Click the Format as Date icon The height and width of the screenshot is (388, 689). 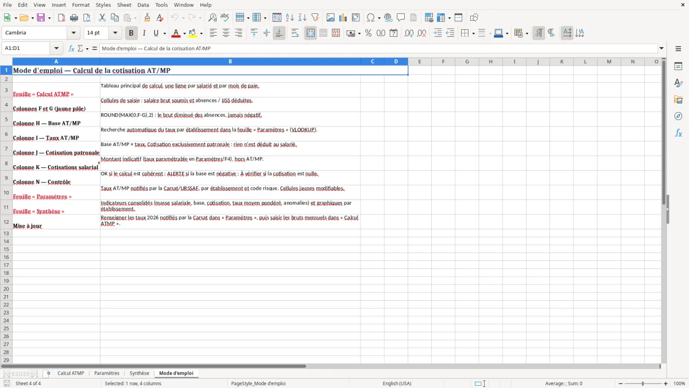click(x=394, y=33)
